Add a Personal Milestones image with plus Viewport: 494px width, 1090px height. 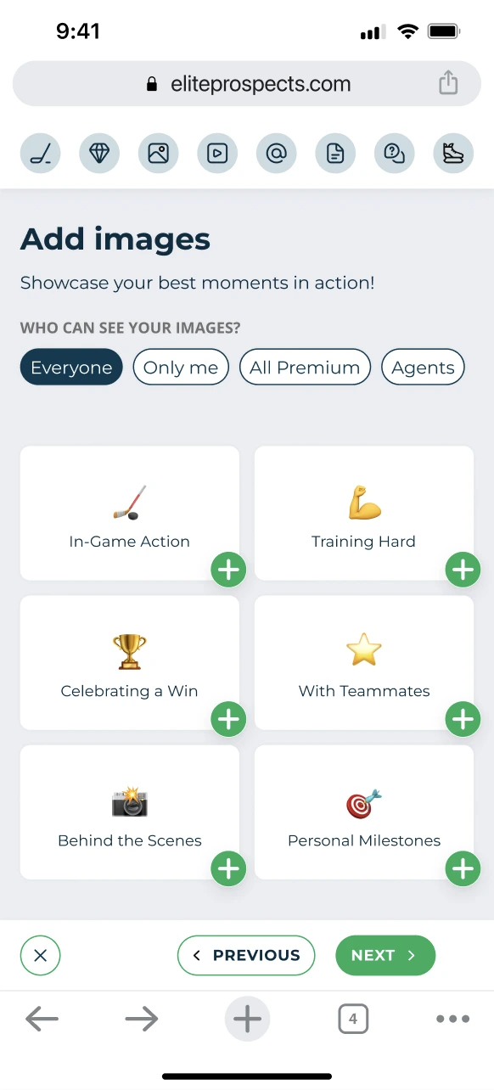pos(463,868)
